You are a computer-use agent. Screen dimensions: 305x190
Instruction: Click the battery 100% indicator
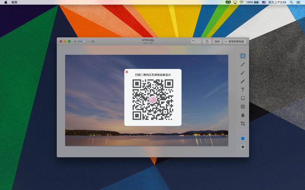(252, 2)
